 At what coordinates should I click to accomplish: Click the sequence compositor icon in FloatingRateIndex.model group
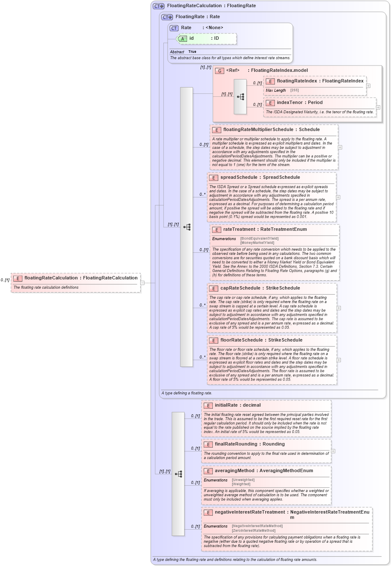(x=240, y=97)
